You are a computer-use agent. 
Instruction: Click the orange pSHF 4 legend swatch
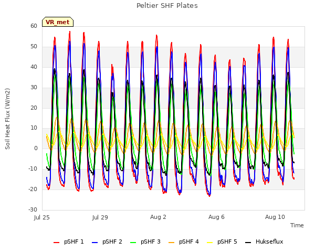pyautogui.click(x=172, y=243)
